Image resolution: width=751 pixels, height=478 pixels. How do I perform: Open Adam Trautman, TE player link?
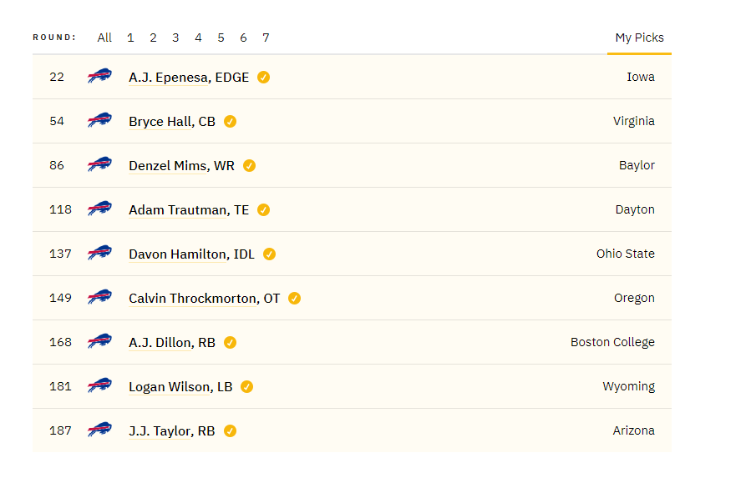[189, 210]
